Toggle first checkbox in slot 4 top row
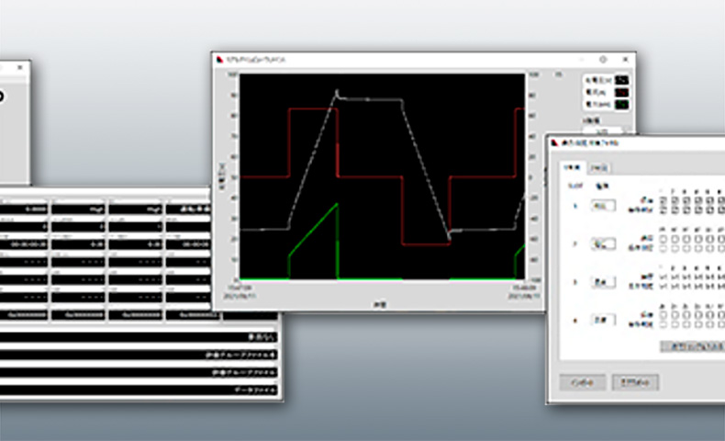The width and height of the screenshot is (725, 441). [663, 314]
